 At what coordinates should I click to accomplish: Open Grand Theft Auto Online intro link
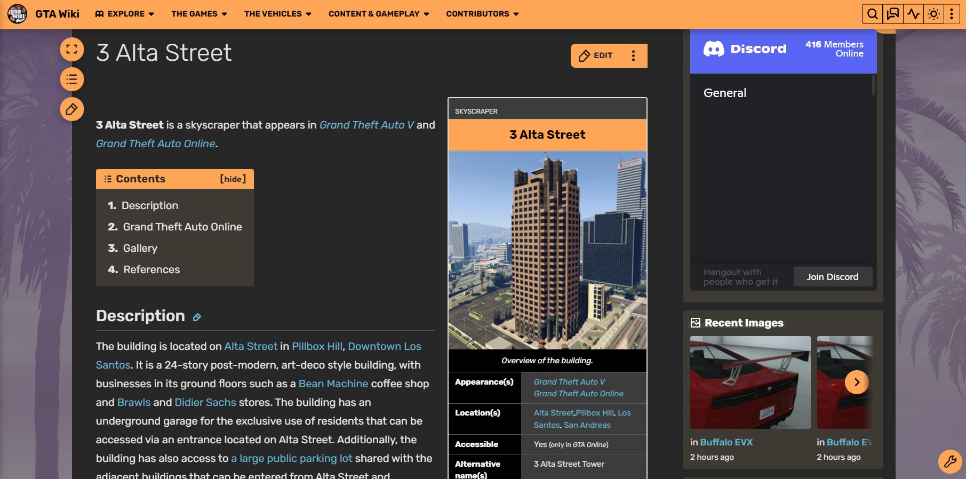coord(156,143)
